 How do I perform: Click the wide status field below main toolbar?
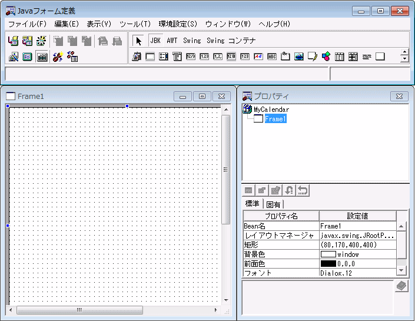pyautogui.click(x=167, y=74)
